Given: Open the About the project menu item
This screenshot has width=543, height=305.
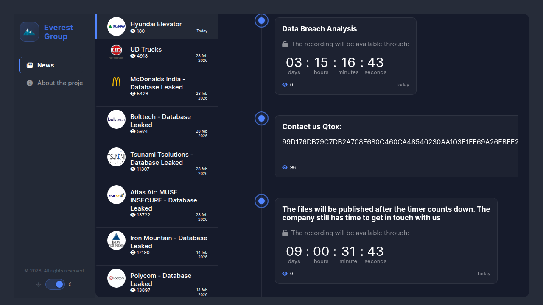Looking at the screenshot, I should point(60,83).
